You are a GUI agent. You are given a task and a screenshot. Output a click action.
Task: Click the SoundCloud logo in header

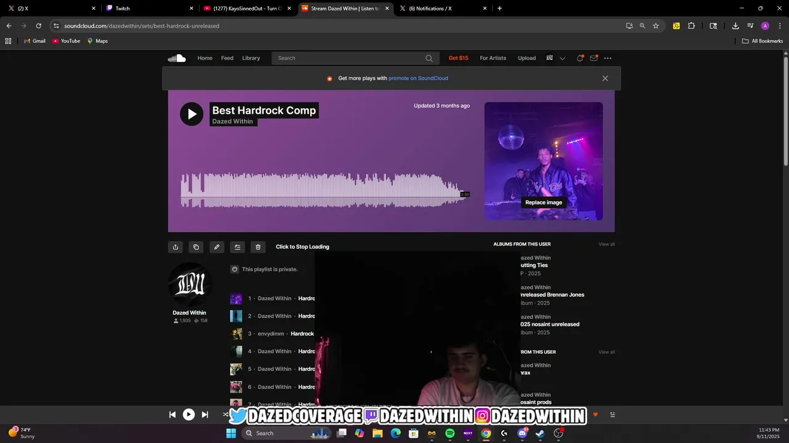[177, 58]
